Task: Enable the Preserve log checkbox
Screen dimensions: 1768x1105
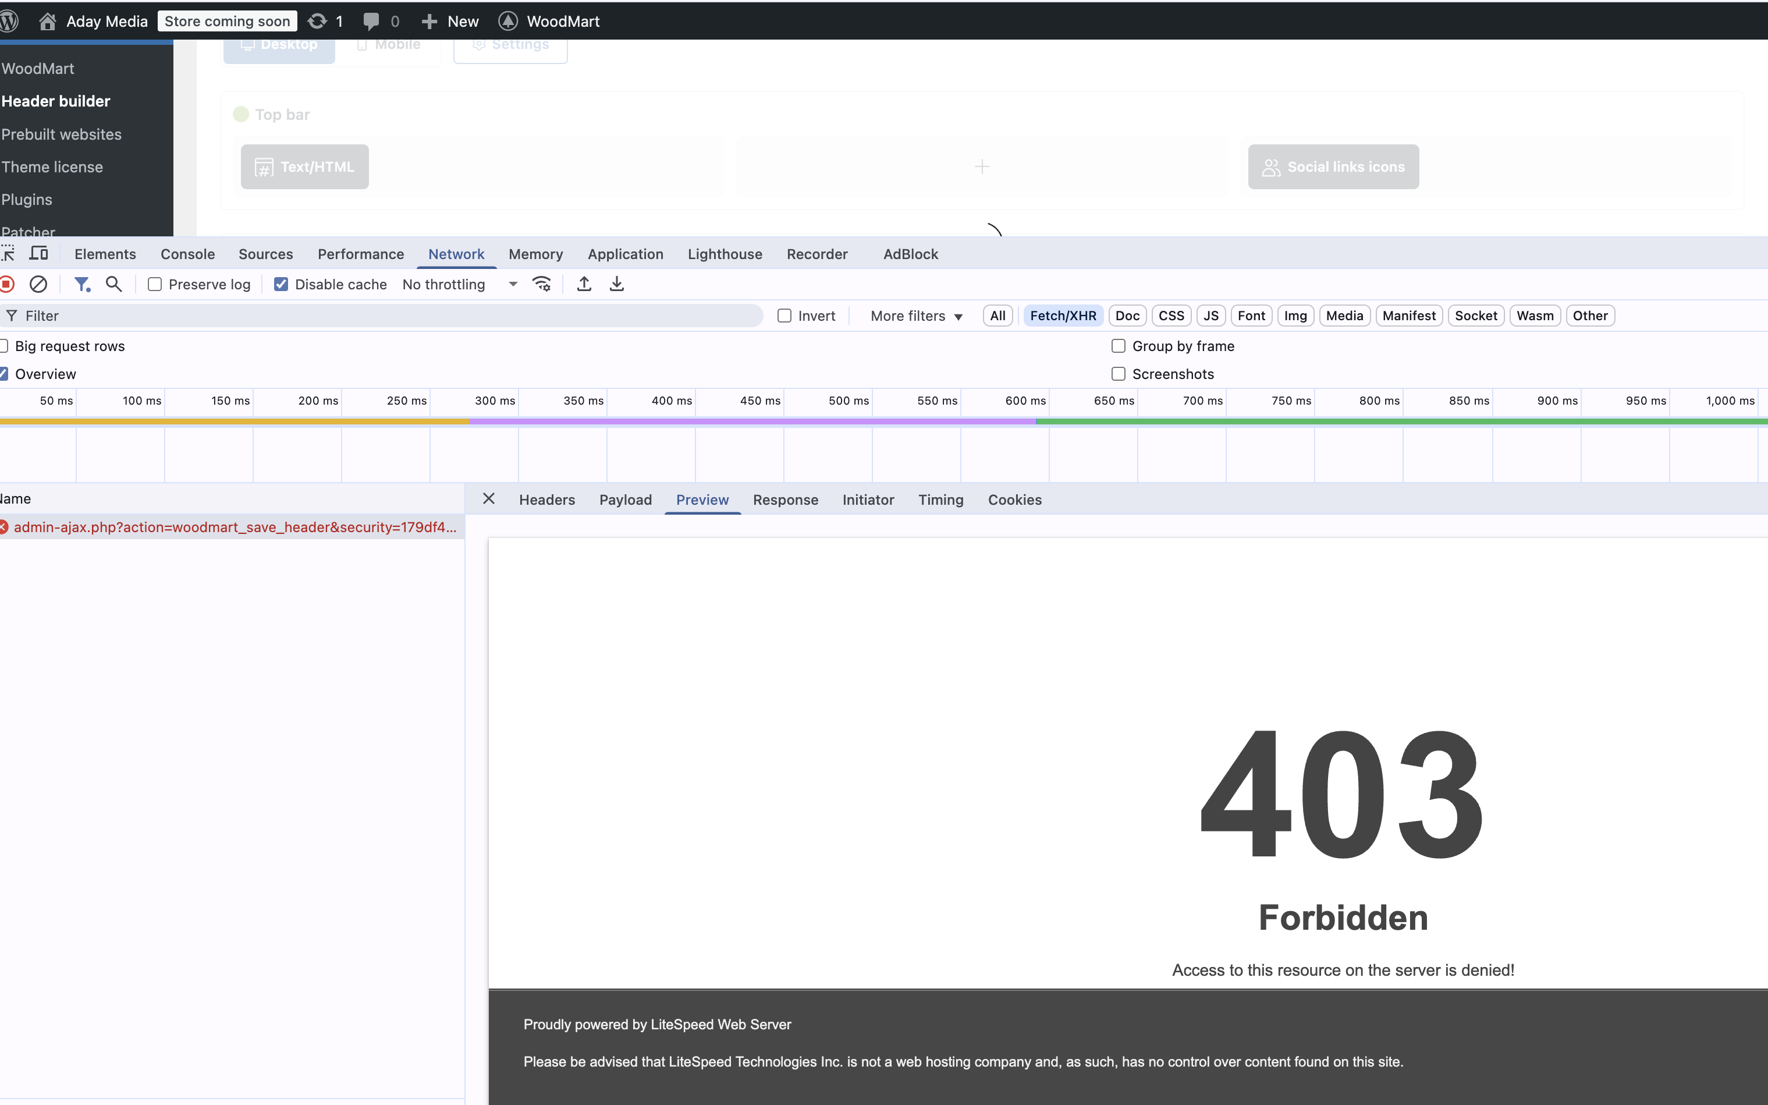Action: point(155,284)
